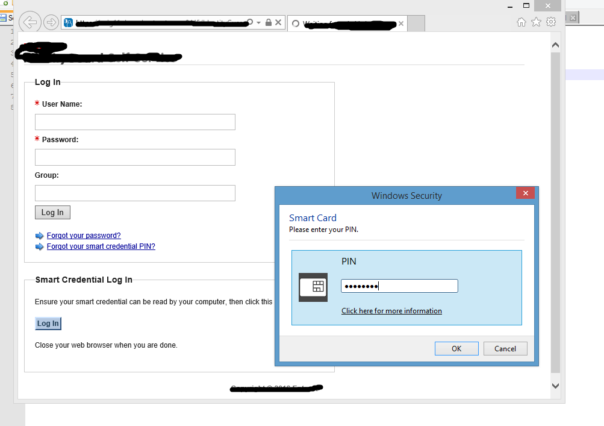Open 'Click here for more information' link

pos(391,311)
